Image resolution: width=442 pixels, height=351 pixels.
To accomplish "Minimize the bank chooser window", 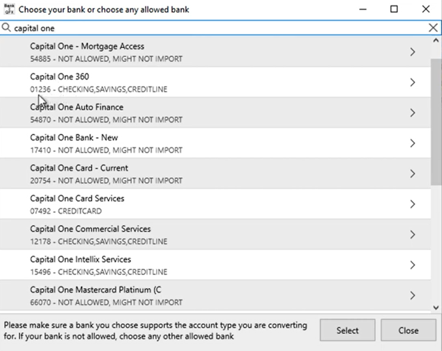I will coord(363,9).
